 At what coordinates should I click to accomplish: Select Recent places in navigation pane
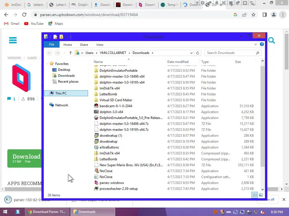(x=68, y=81)
